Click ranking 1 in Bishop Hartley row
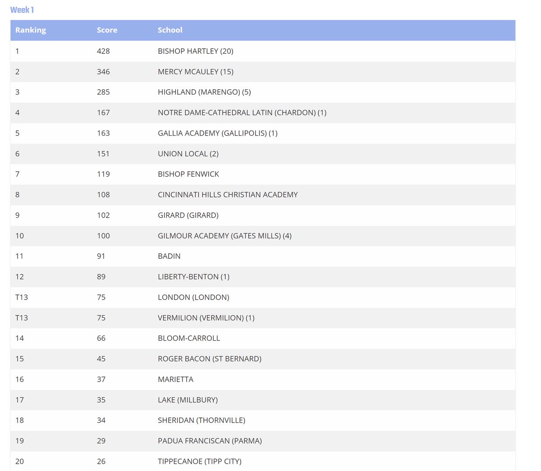Screen dimensions: 541x471 point(17,51)
